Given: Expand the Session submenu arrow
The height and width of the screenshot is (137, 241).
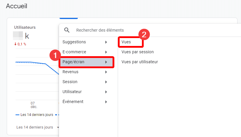Looking at the screenshot, I should 106,82.
